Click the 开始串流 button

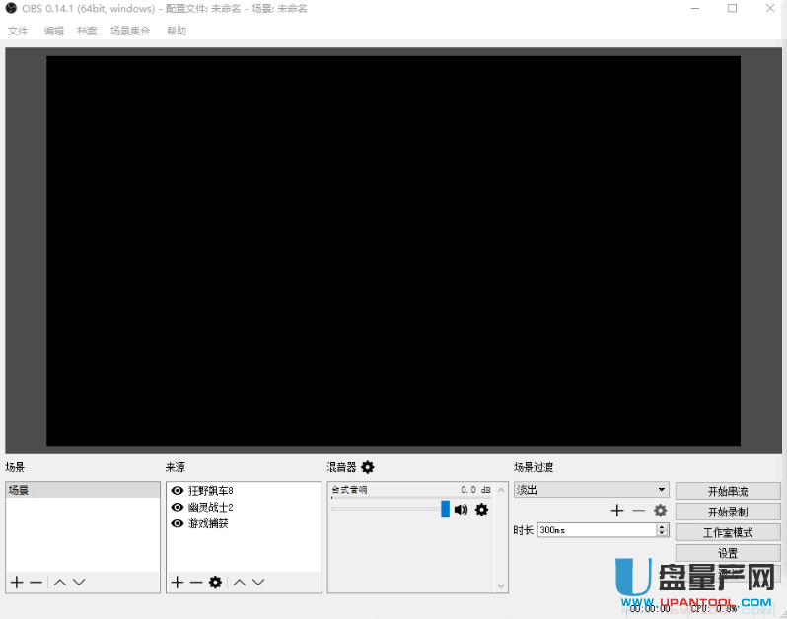728,491
